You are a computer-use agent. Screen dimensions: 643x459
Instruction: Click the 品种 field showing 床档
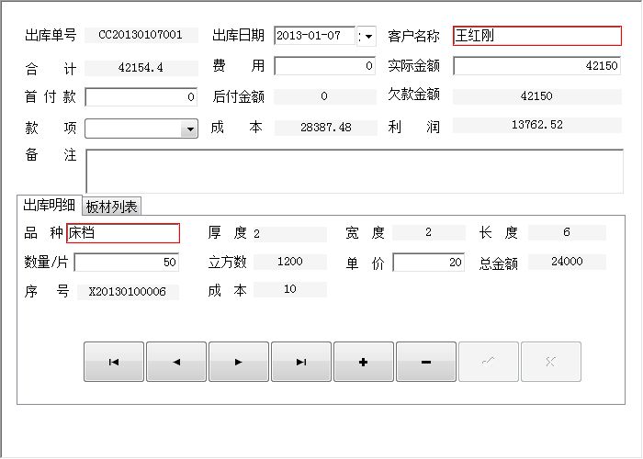123,233
